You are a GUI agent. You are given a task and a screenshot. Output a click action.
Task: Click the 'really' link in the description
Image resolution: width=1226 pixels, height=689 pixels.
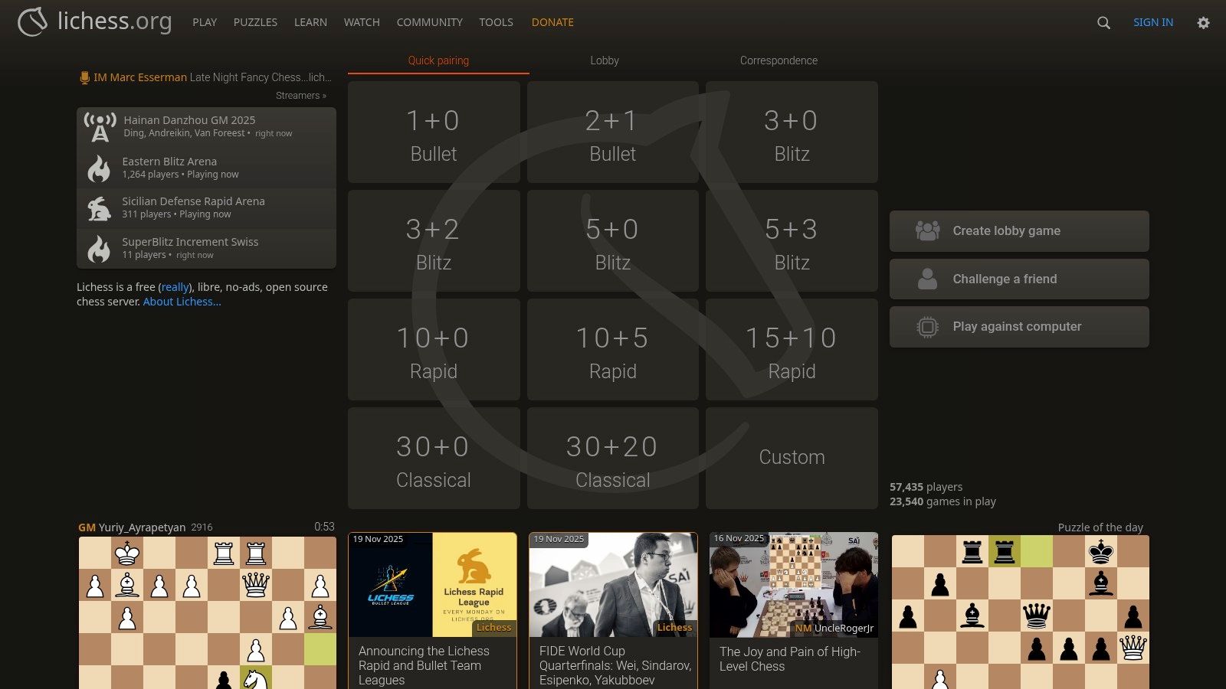[175, 287]
